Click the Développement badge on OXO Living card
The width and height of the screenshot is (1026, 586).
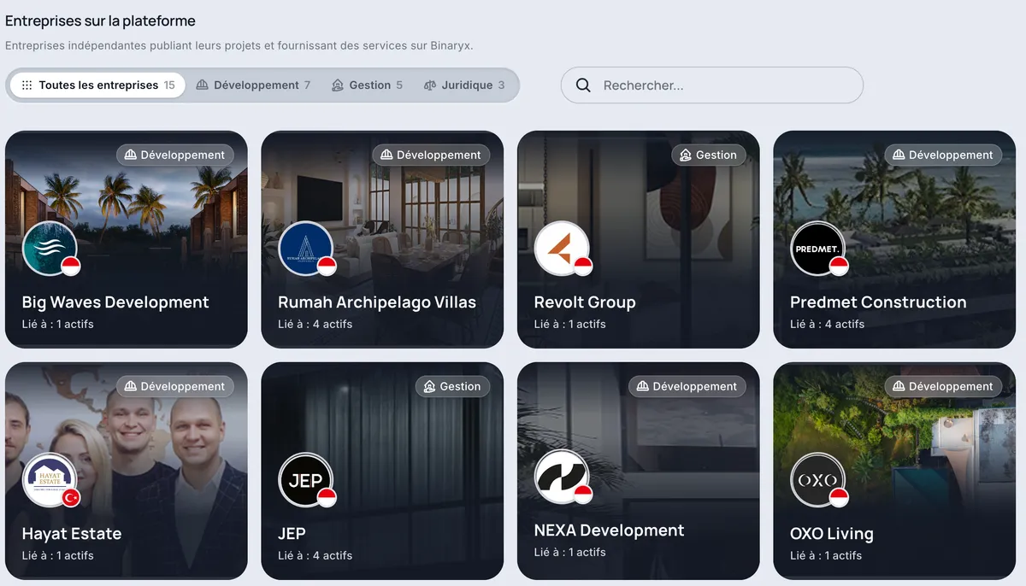tap(943, 386)
